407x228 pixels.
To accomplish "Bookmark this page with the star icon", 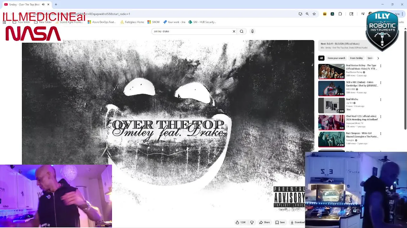I will tap(314, 14).
